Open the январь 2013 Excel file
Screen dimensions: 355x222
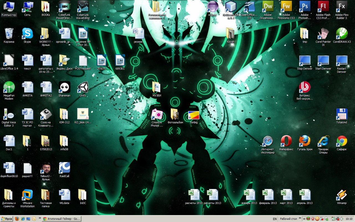click(249, 197)
